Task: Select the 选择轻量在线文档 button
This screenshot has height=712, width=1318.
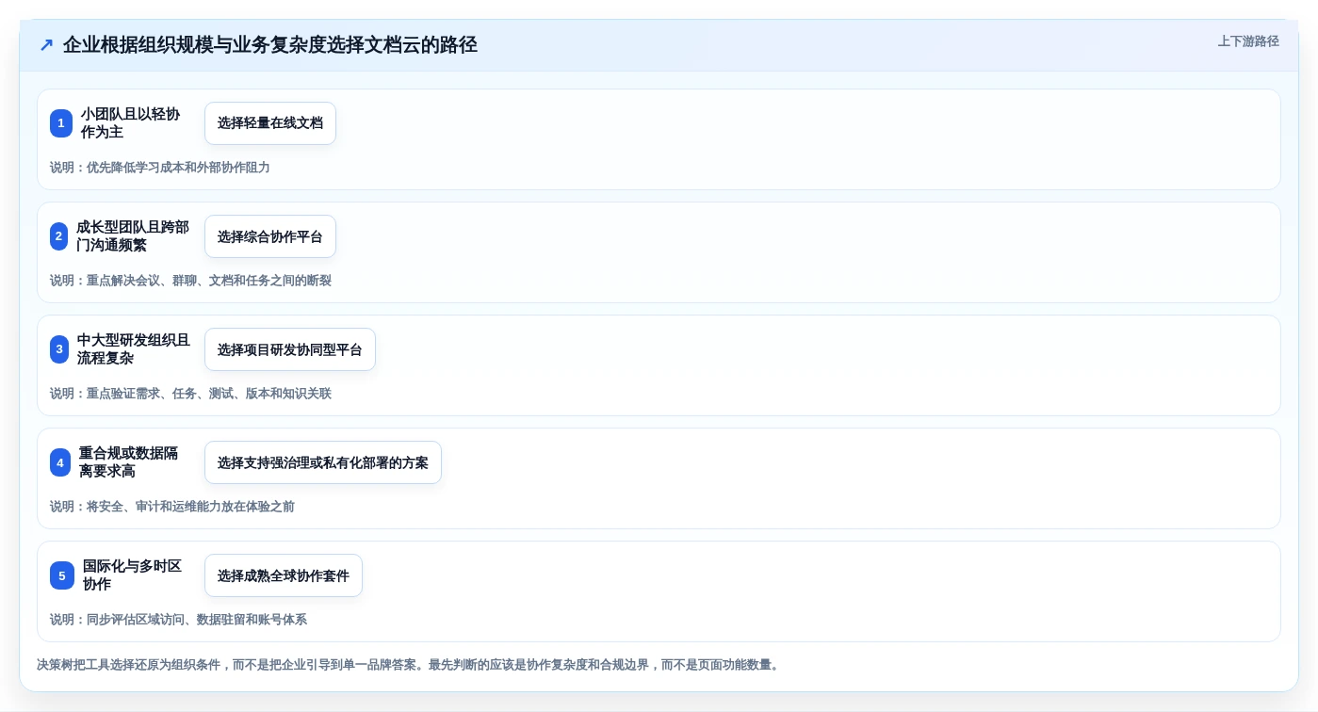Action: coord(270,123)
